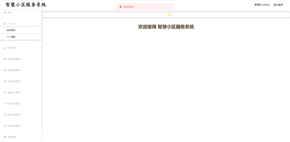Click the grid icon for 商品信息管理

[5, 126]
